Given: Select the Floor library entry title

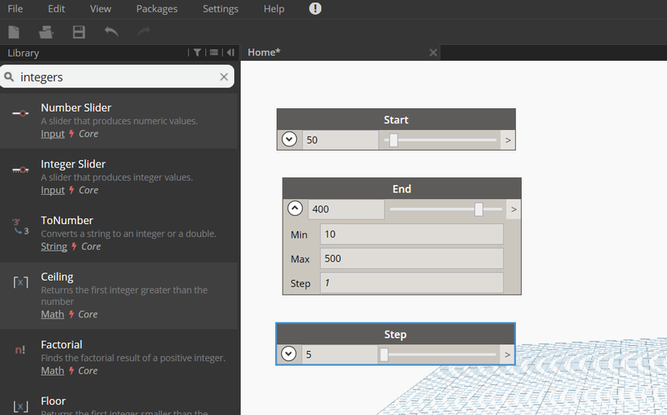Looking at the screenshot, I should 53,401.
